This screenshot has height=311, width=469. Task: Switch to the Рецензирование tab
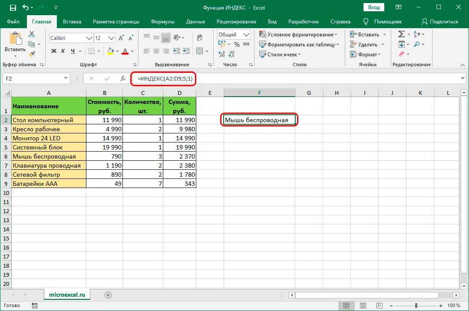coord(236,22)
